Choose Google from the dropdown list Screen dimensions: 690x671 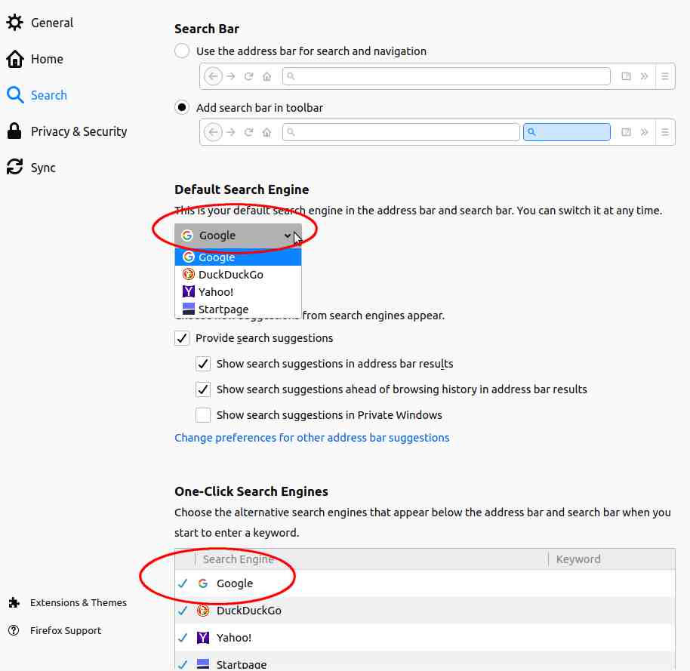238,257
